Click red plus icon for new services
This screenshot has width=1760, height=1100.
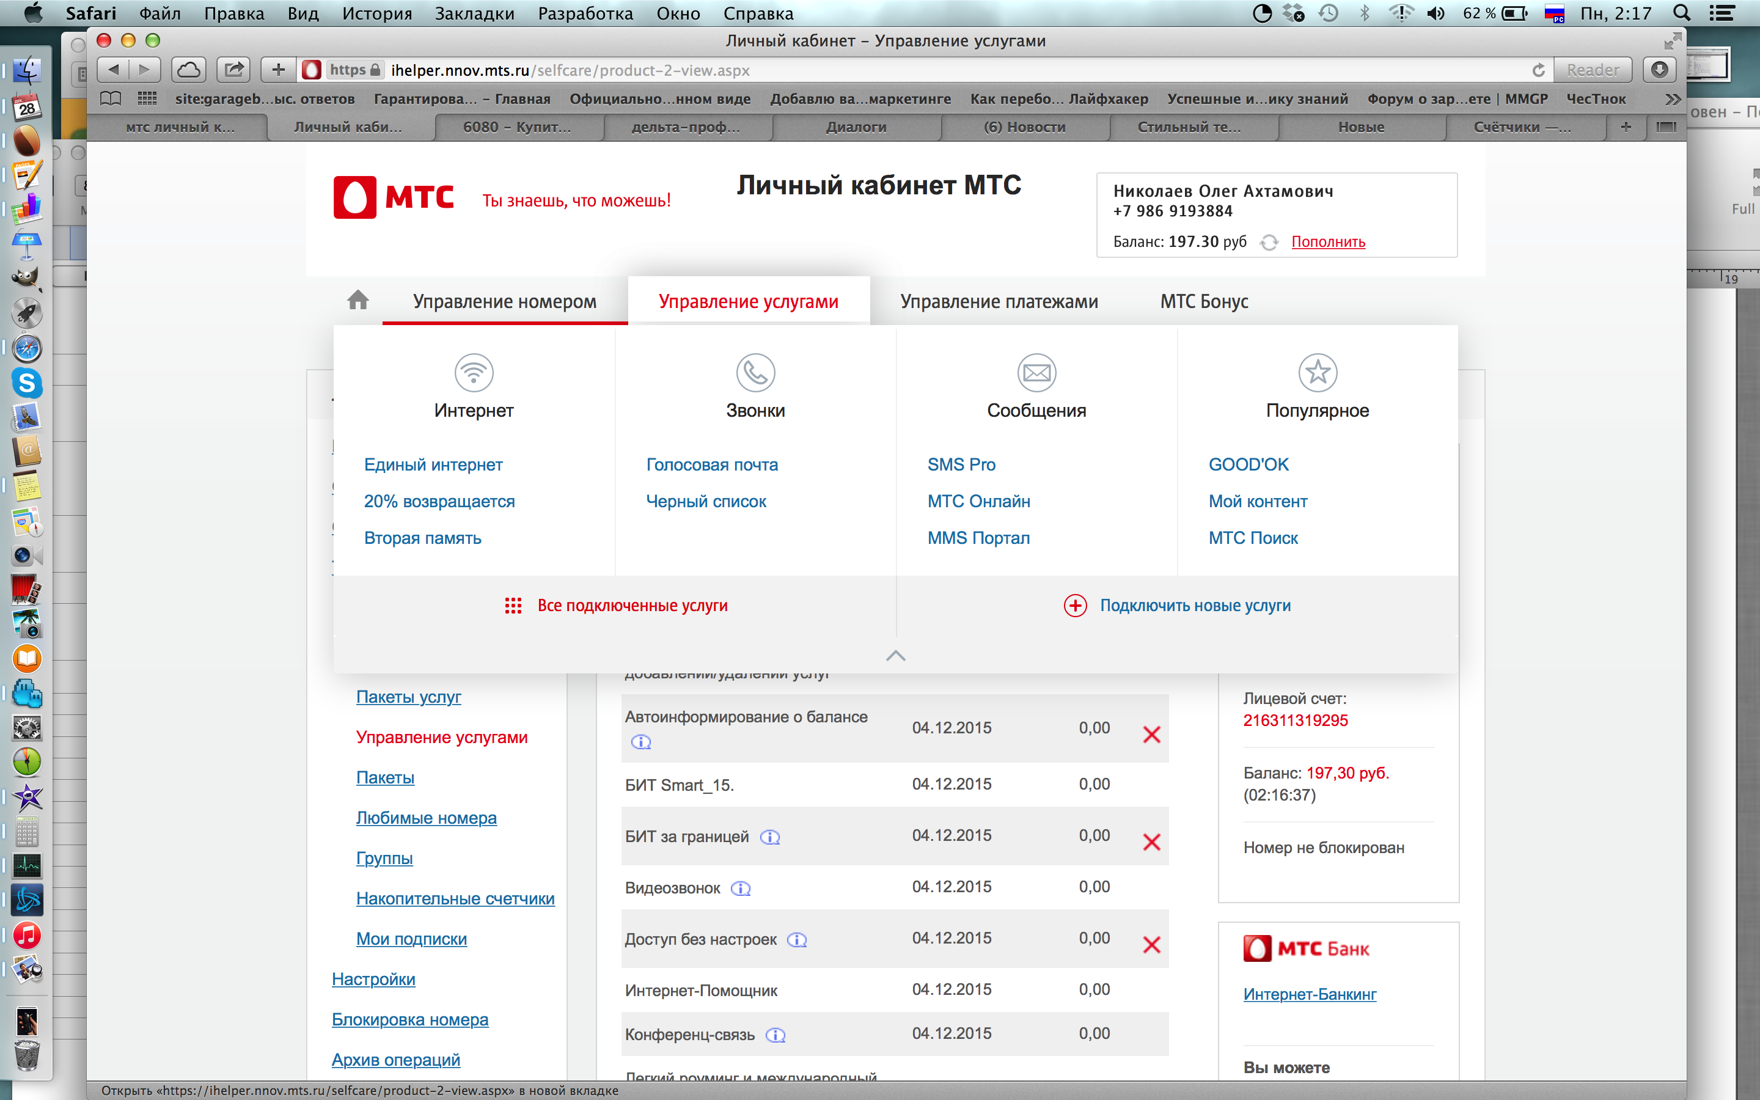(1075, 605)
